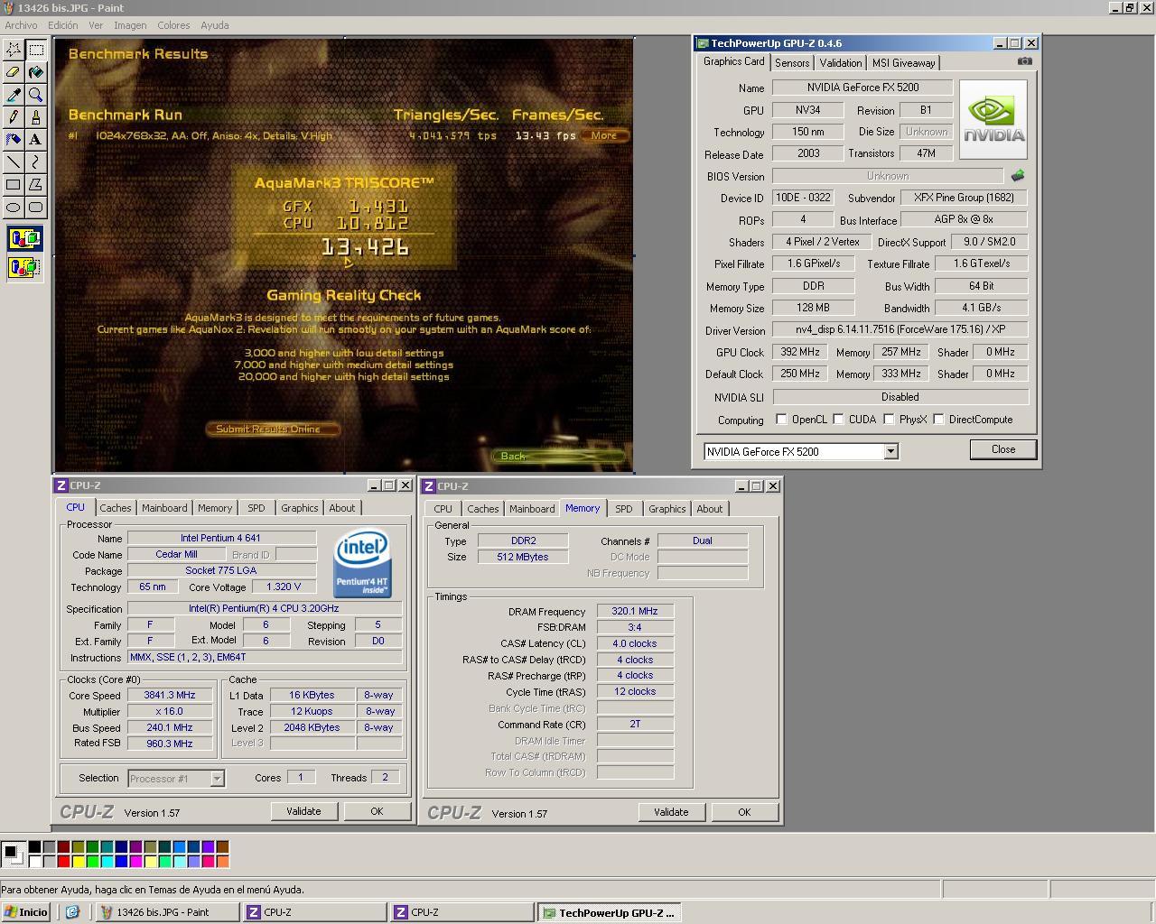Enable the DirectCompute checkbox in GPU-Z
Image resolution: width=1156 pixels, height=924 pixels.
[x=938, y=420]
